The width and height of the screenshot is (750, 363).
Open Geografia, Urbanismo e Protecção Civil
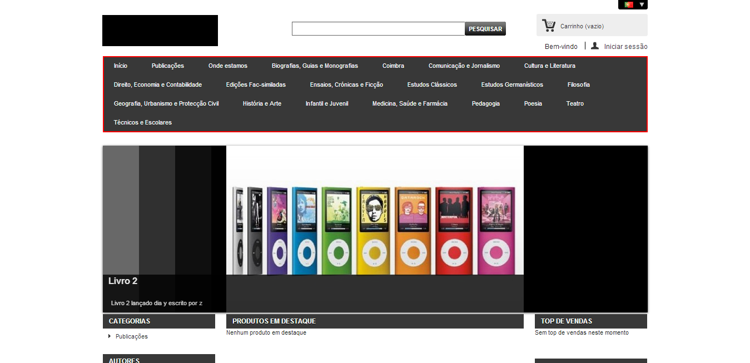click(x=166, y=103)
